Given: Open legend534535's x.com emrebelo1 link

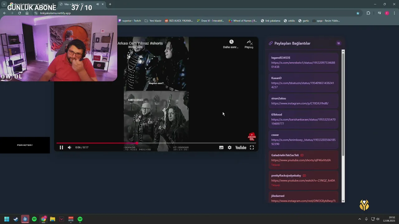Looking at the screenshot, I should (x=303, y=65).
